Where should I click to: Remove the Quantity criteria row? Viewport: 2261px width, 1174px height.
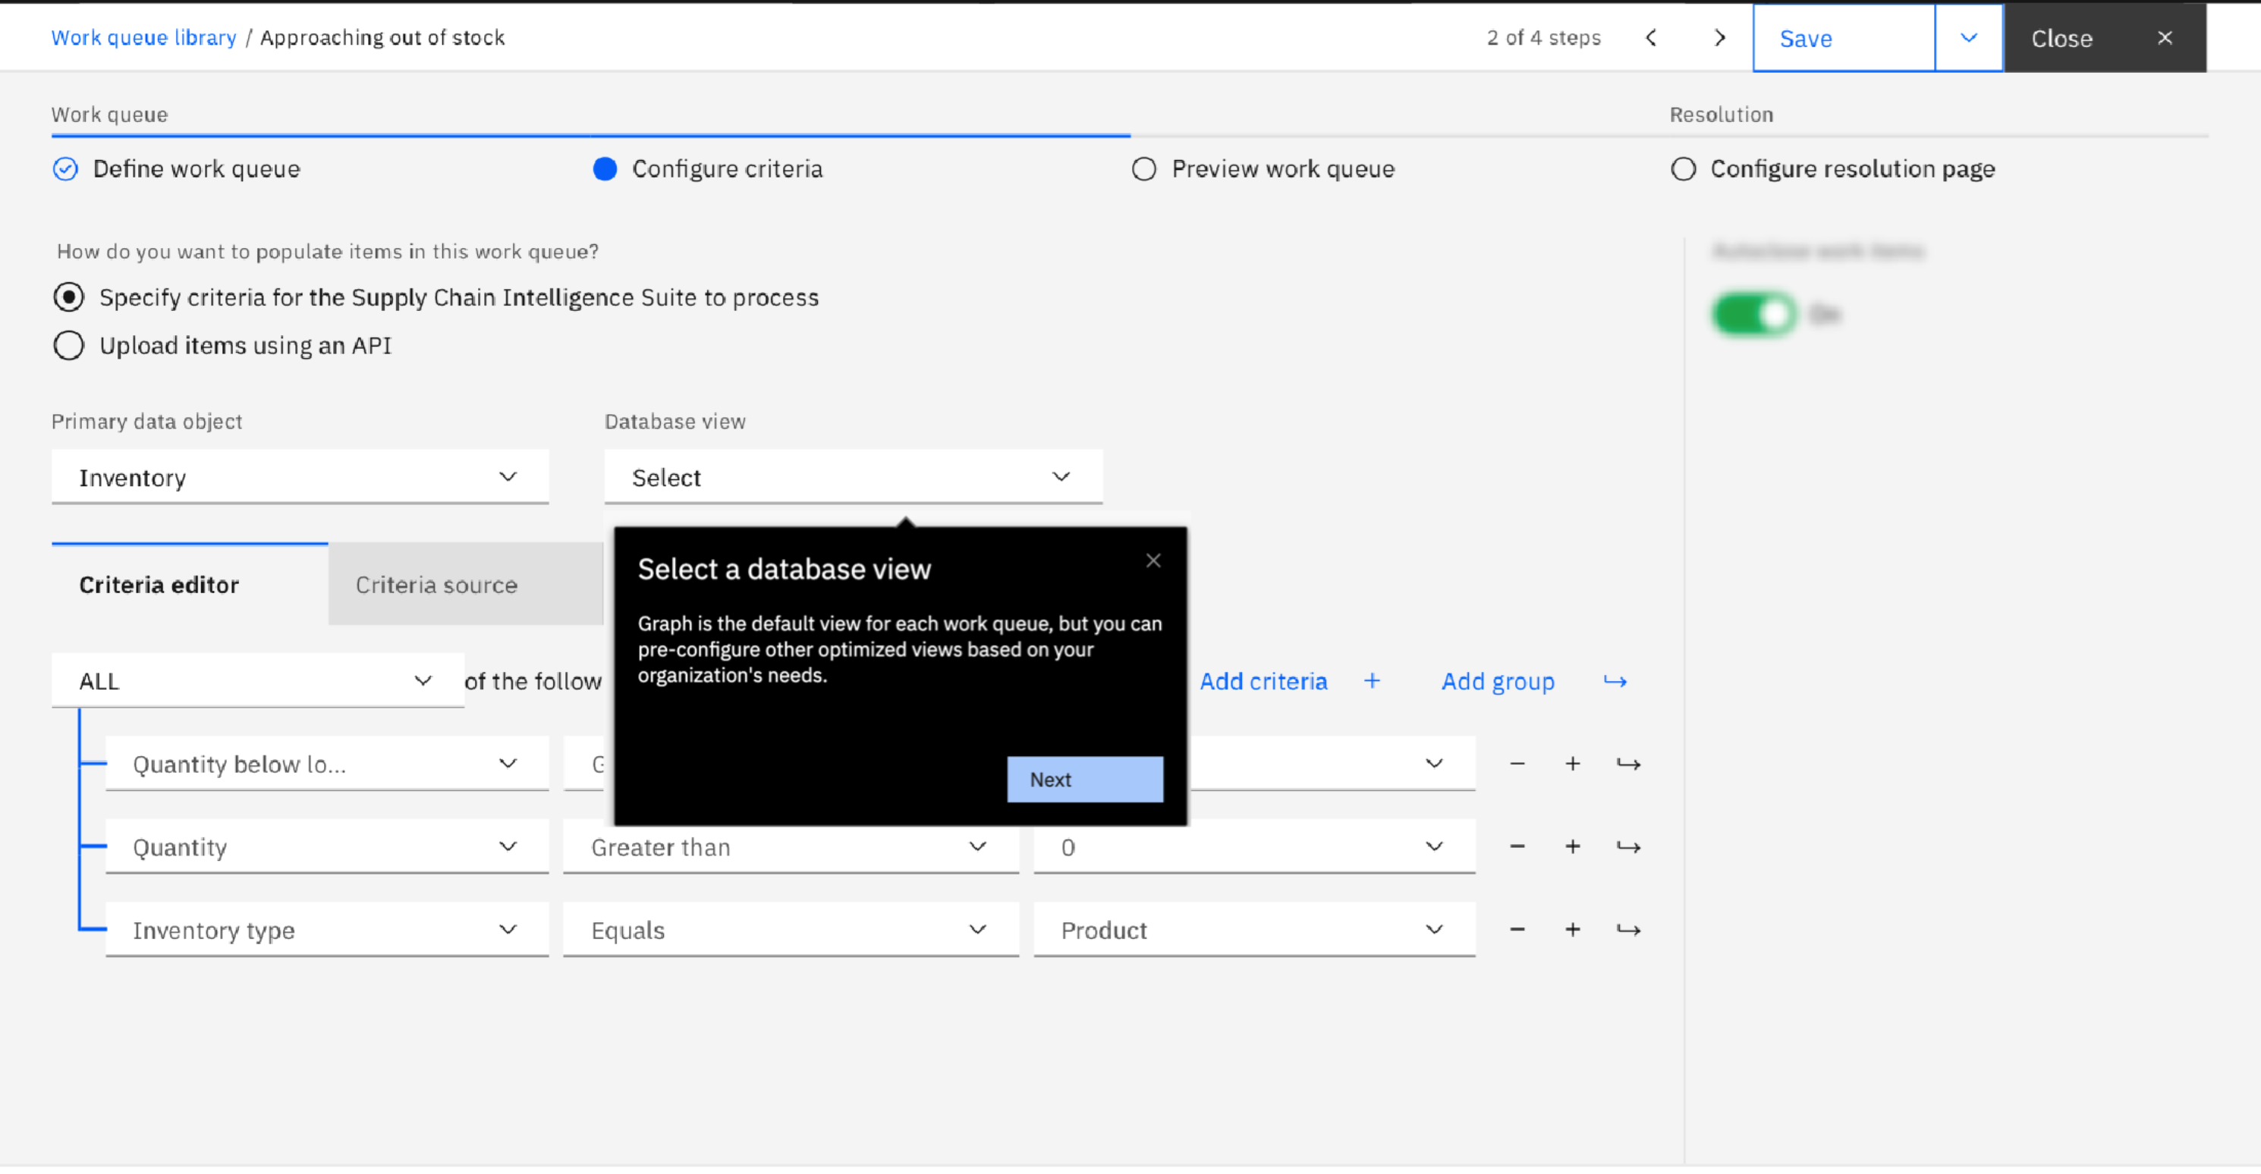(x=1517, y=848)
